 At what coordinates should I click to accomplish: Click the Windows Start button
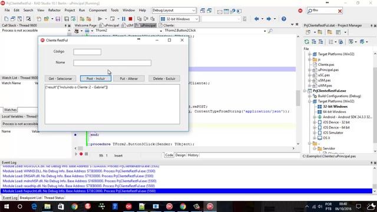[6, 207]
